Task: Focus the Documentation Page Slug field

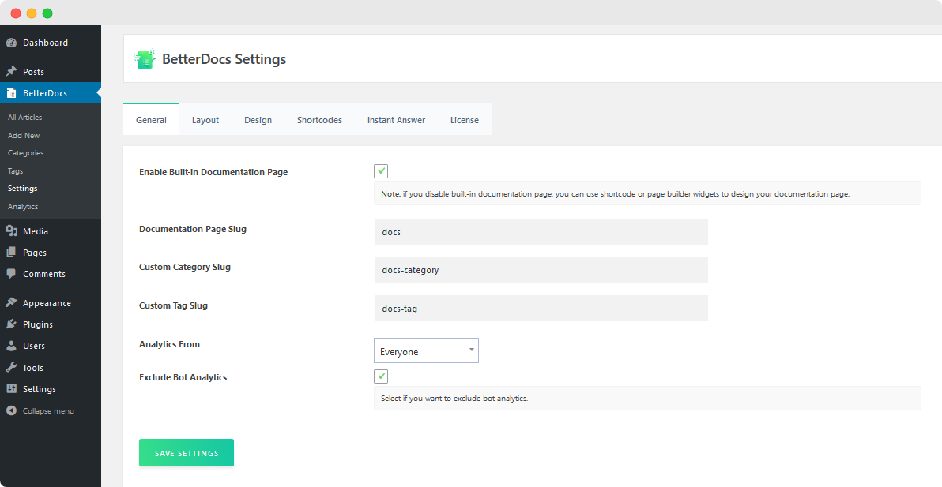Action: pyautogui.click(x=541, y=231)
